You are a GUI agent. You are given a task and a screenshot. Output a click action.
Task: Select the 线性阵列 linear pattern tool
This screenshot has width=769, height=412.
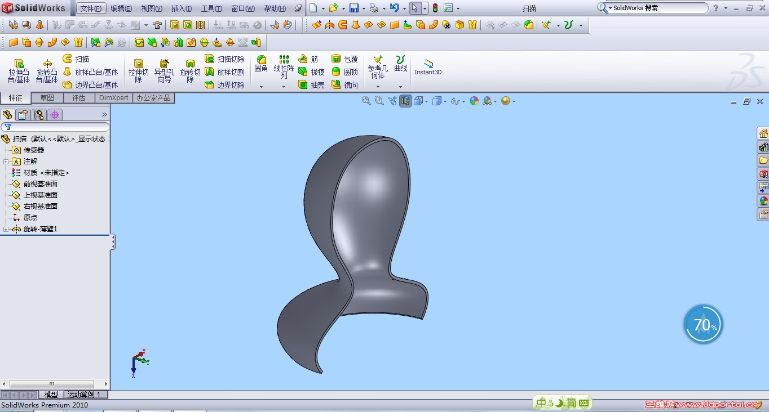(284, 67)
